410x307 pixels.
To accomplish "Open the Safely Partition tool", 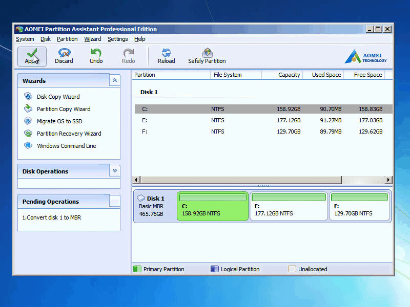I will point(207,56).
